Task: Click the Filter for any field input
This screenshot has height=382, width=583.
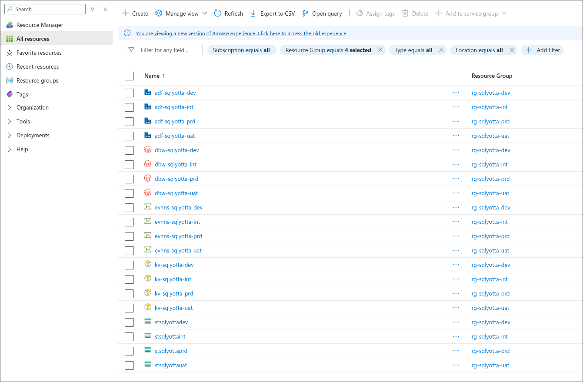Action: (169, 50)
